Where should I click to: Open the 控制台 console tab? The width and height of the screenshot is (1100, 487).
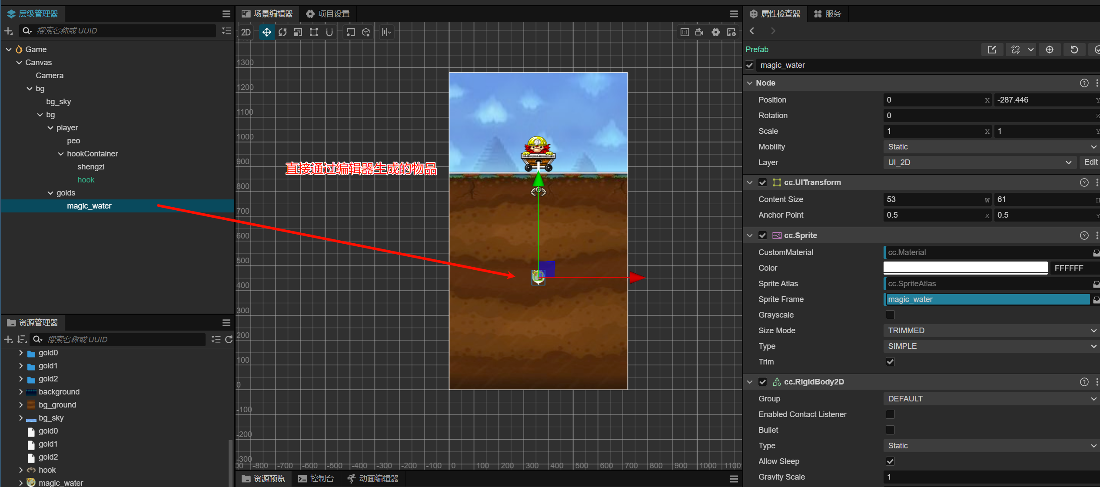[x=316, y=478]
